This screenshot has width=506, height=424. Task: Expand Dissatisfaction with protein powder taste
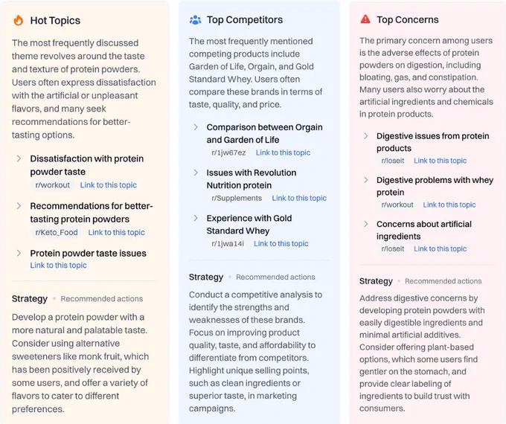19,158
